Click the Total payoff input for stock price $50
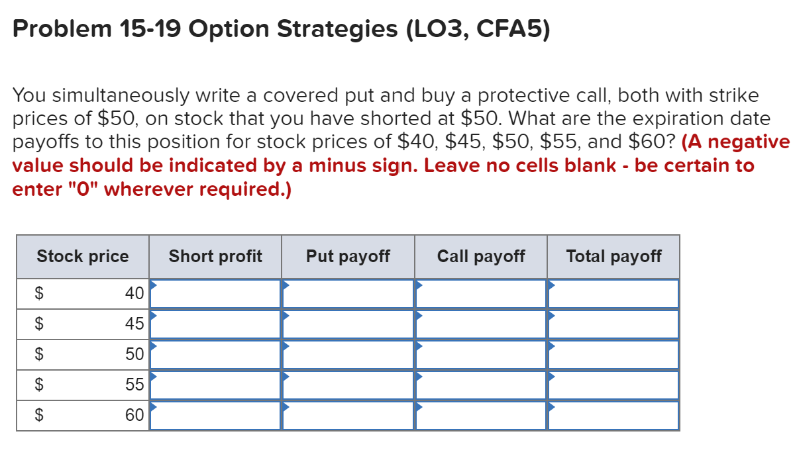The image size is (795, 454). pyautogui.click(x=613, y=354)
